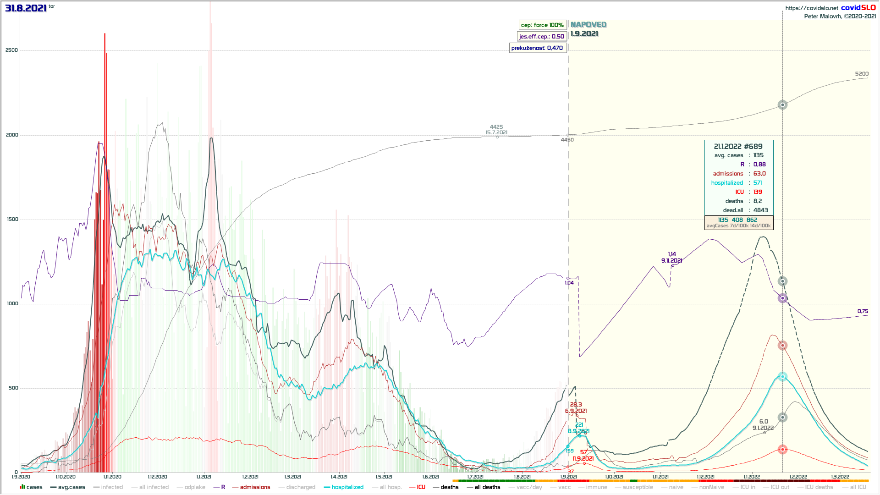Viewport: 880px width, 495px height.
Task: Click the cyan marker on hospitalized curve
Action: (782, 377)
